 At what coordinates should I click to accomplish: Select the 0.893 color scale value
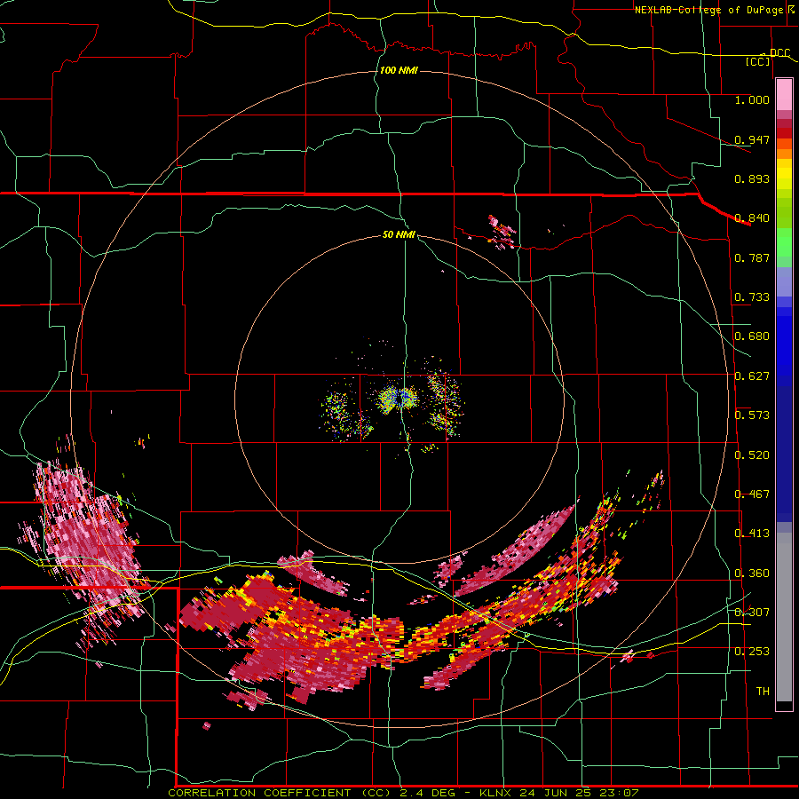tap(752, 178)
